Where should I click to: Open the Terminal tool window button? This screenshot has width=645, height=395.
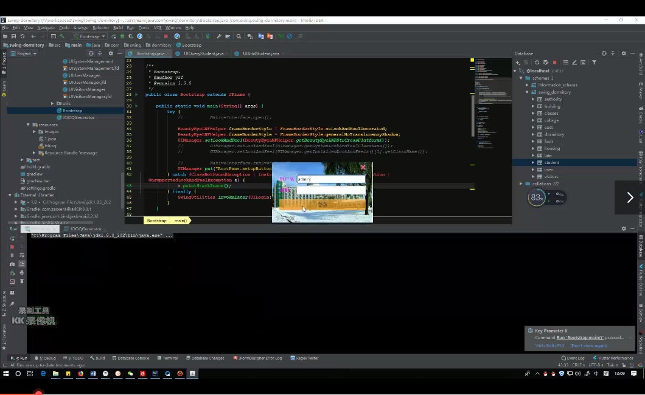point(167,358)
